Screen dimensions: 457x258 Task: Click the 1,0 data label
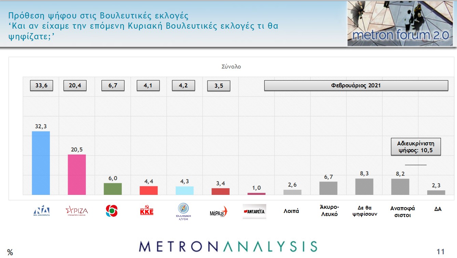256,188
